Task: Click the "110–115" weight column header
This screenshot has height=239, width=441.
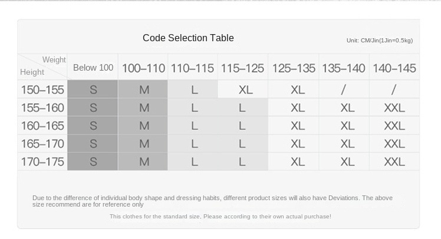Action: (x=193, y=68)
